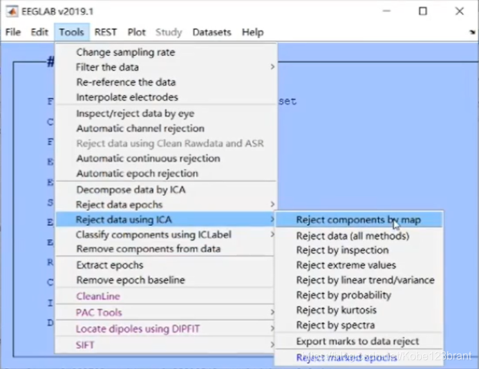This screenshot has width=479, height=369.
Task: Expand the PAC Tools submenu
Action: coord(167,312)
